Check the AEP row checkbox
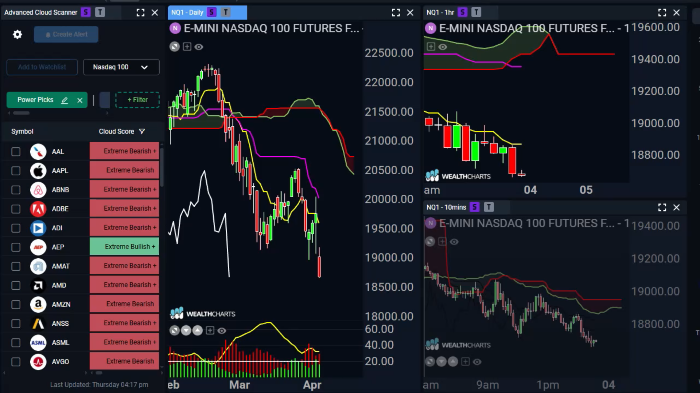The image size is (700, 393). point(16,247)
